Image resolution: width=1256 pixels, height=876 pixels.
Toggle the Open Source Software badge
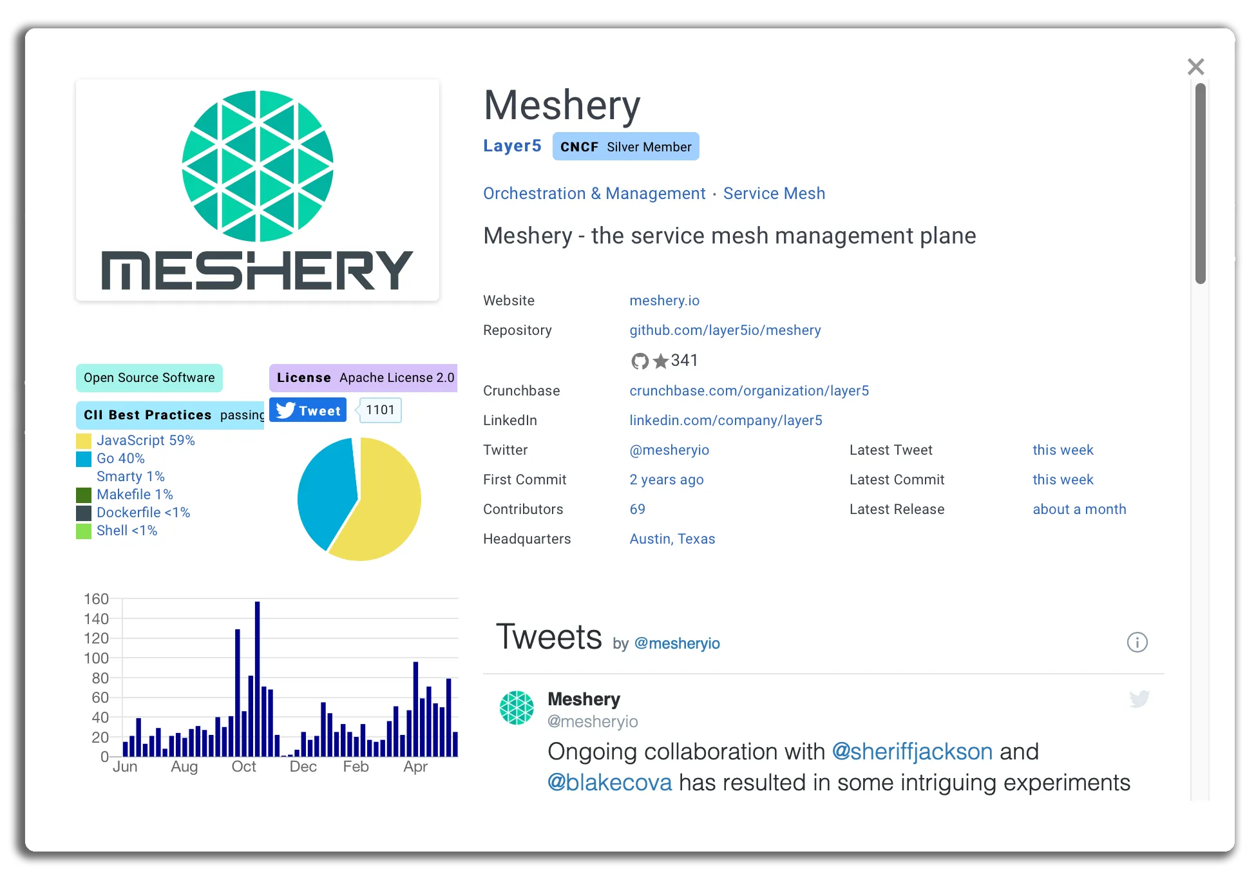(148, 376)
